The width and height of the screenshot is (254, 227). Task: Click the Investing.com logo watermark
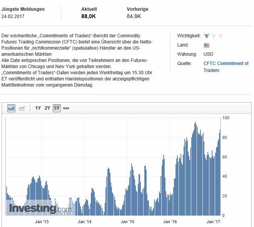click(40, 209)
